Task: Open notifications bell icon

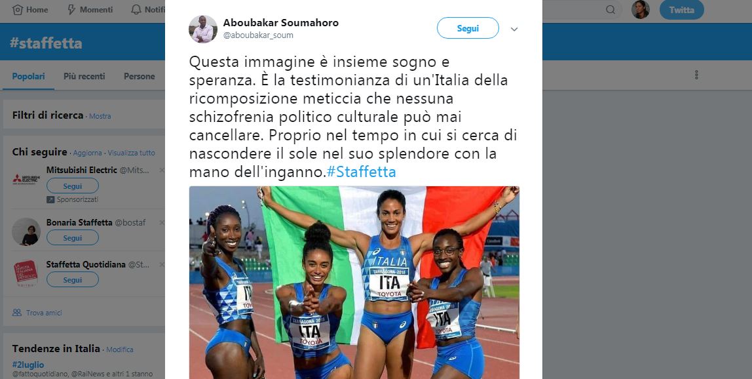Action: [136, 10]
